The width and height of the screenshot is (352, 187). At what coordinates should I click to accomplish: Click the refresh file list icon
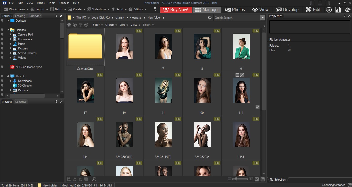[x=210, y=18]
